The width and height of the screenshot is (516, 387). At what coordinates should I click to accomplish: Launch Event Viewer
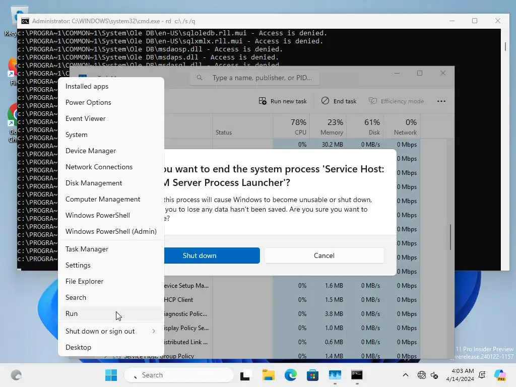111,118
